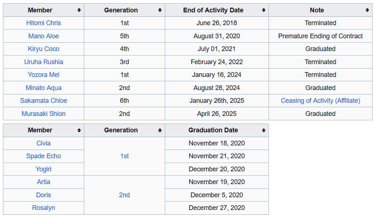Screen dimensions: 375x218
Task: Sort second table by Generation column
Action: 160,130
